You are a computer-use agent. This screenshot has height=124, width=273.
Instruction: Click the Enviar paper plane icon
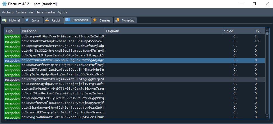27,20
